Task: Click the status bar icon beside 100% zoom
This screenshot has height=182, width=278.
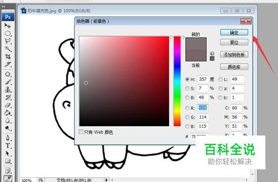Action: 41,180
